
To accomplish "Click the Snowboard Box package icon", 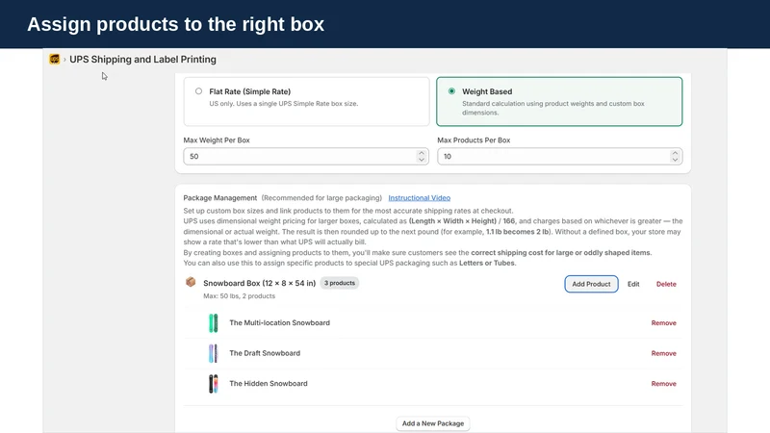I will [x=191, y=282].
